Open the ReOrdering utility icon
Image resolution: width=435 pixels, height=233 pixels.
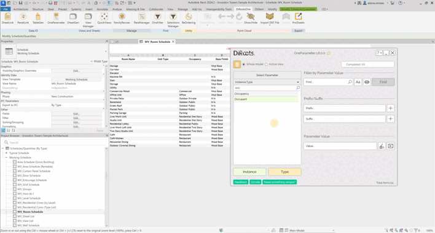189,18
